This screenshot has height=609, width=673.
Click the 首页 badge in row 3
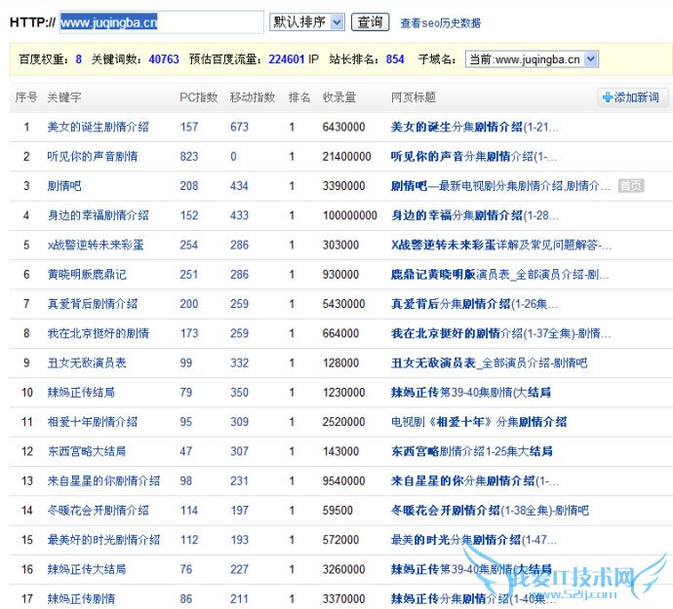pos(630,186)
